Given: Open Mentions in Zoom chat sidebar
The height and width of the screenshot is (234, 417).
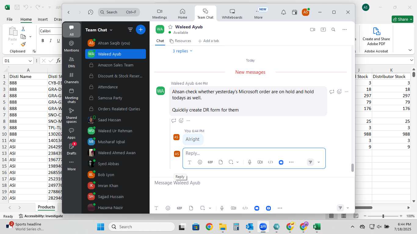Looking at the screenshot, I should [x=71, y=46].
